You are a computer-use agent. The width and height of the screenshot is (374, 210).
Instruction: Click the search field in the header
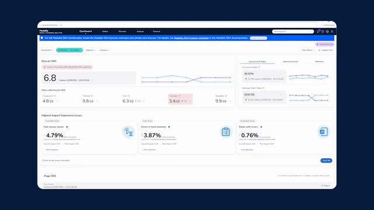point(293,32)
